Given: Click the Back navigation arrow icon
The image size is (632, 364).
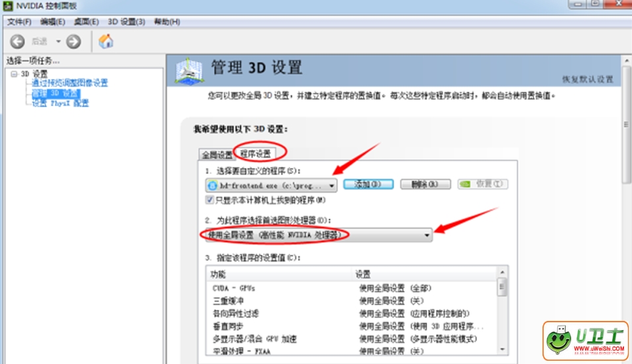Looking at the screenshot, I should [x=17, y=42].
